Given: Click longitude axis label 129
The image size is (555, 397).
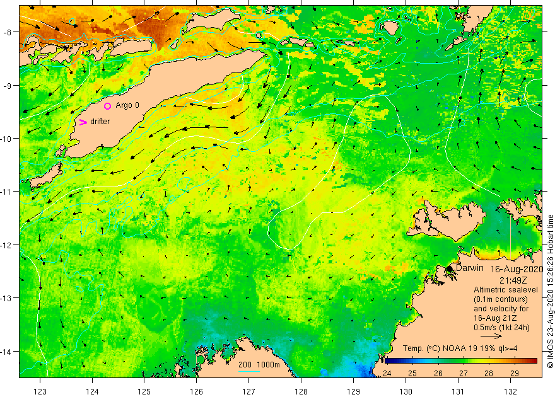Looking at the screenshot, I should coord(354,391).
